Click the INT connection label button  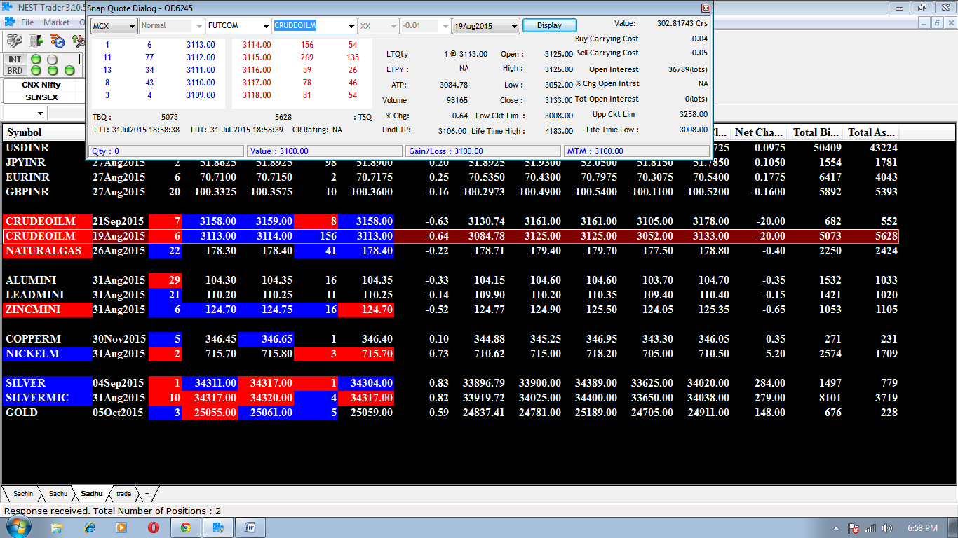pyautogui.click(x=15, y=60)
